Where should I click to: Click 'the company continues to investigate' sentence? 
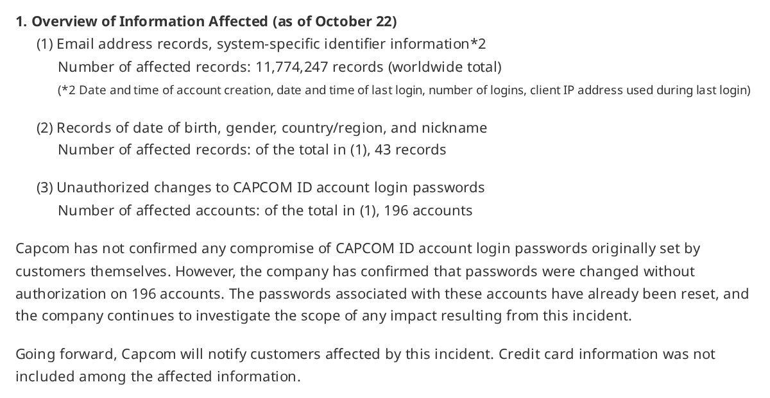138,316
